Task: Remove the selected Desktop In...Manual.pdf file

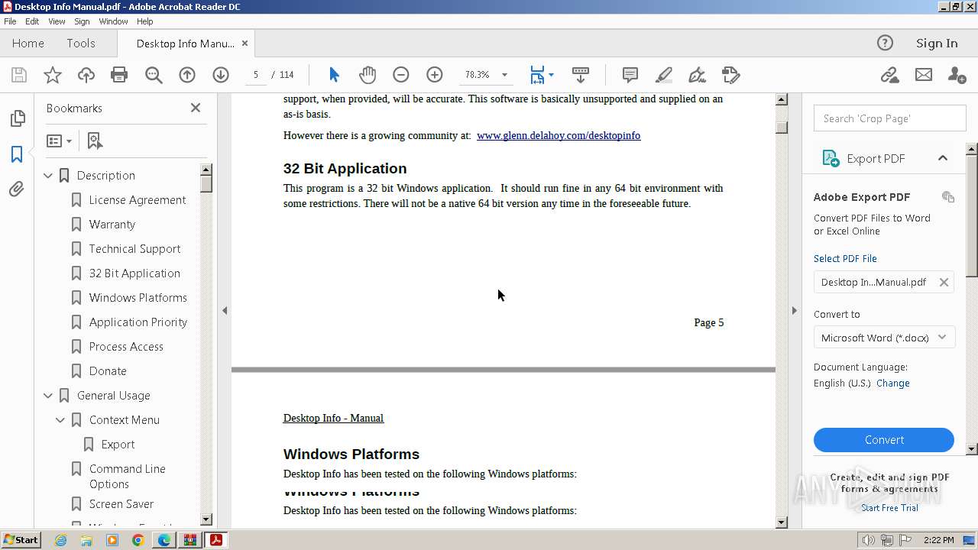Action: coord(944,282)
